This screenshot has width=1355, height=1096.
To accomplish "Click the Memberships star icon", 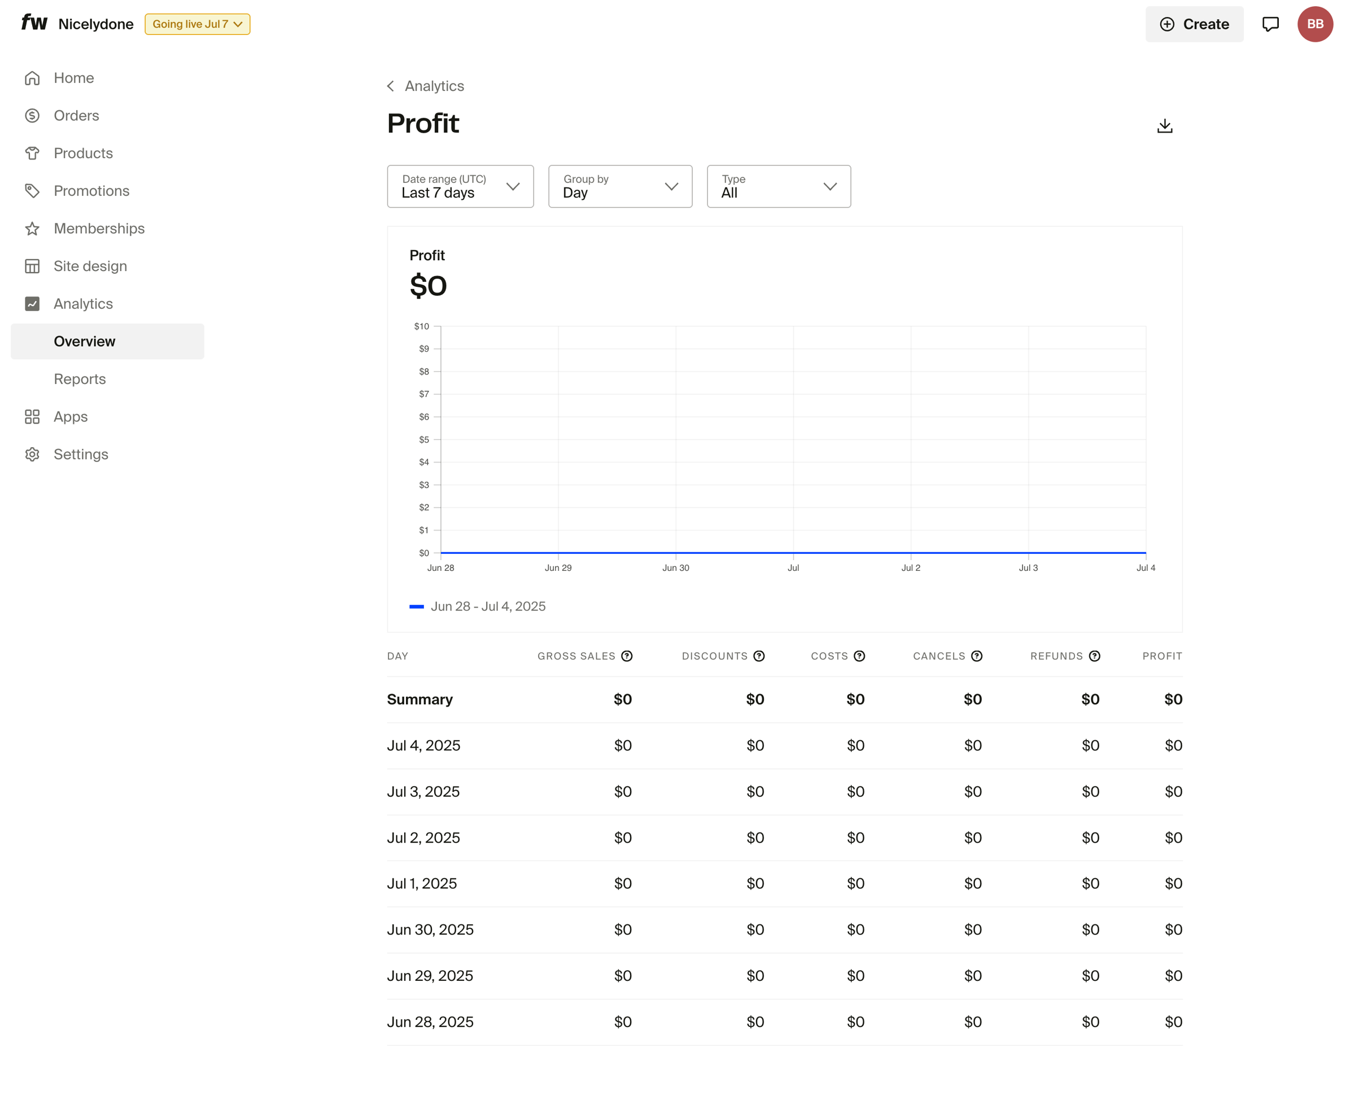I will pos(32,229).
